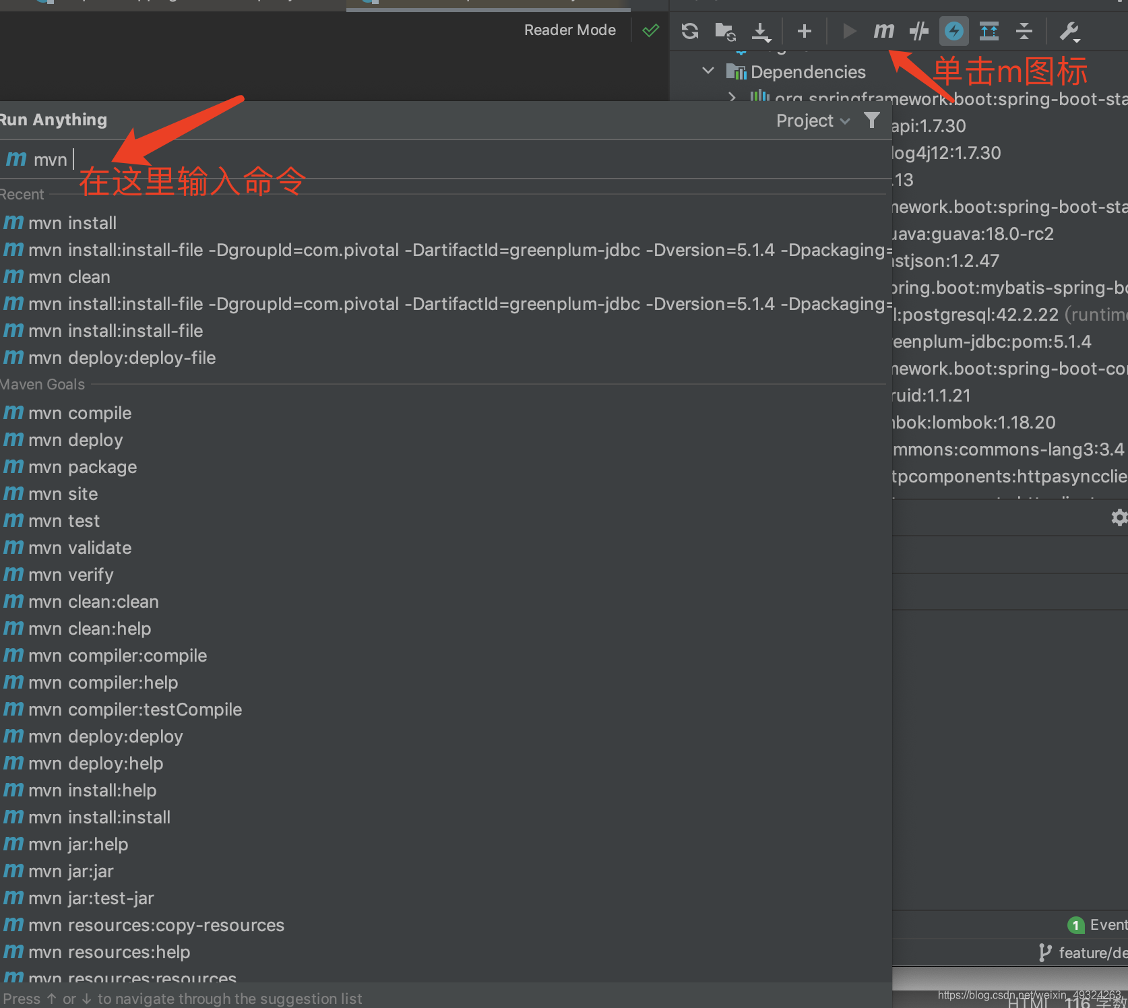Select recent mvn install:install-file short entry
1128x1008 pixels.
[x=445, y=331]
